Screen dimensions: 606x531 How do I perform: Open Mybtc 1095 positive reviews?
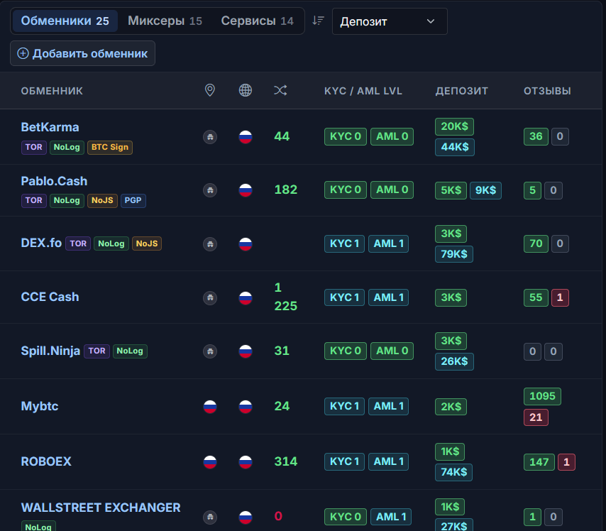click(542, 396)
